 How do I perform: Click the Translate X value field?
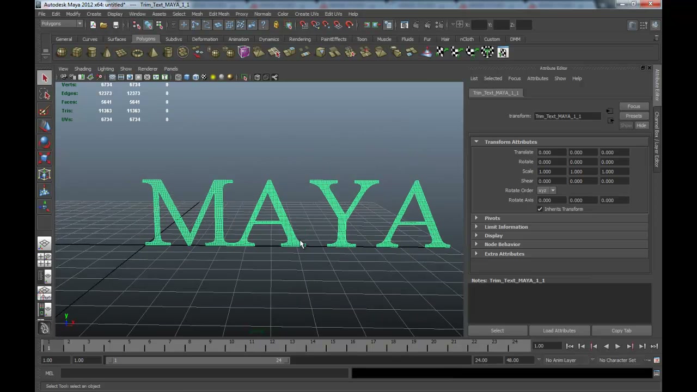click(552, 152)
